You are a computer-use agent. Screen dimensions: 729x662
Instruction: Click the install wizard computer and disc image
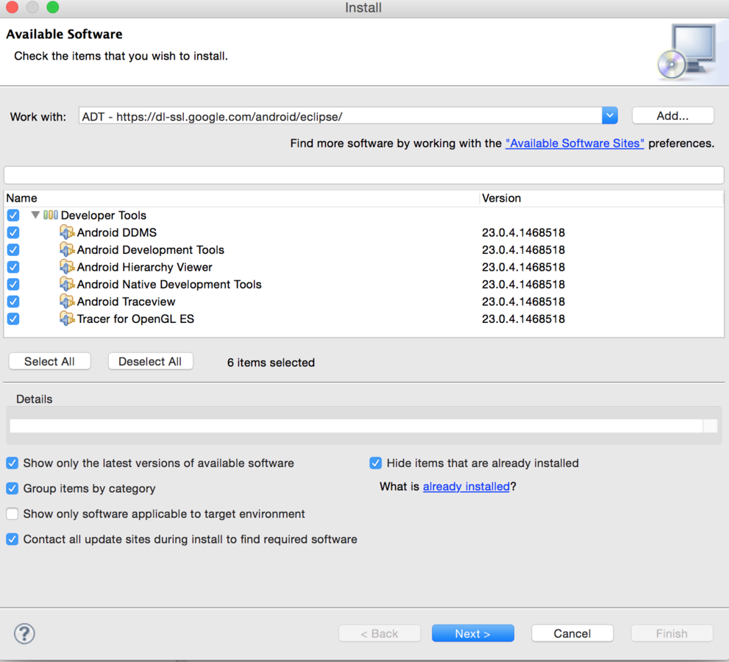point(686,52)
